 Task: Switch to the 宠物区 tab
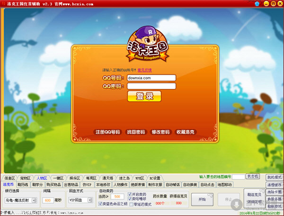(x=25, y=178)
